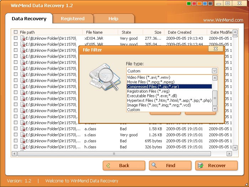Image resolution: width=249 pixels, height=187 pixels.
Task: Click the Find magnifier icon
Action: 155,166
